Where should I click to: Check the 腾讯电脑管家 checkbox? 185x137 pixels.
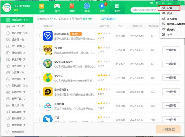point(38,36)
